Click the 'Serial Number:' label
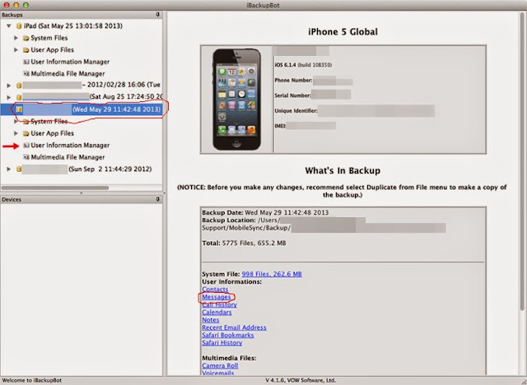 coord(292,95)
